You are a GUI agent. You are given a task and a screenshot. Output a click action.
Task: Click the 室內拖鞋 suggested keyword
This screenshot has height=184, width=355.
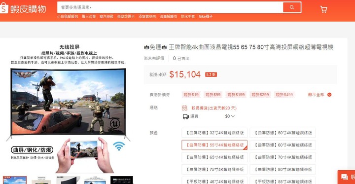106,17
